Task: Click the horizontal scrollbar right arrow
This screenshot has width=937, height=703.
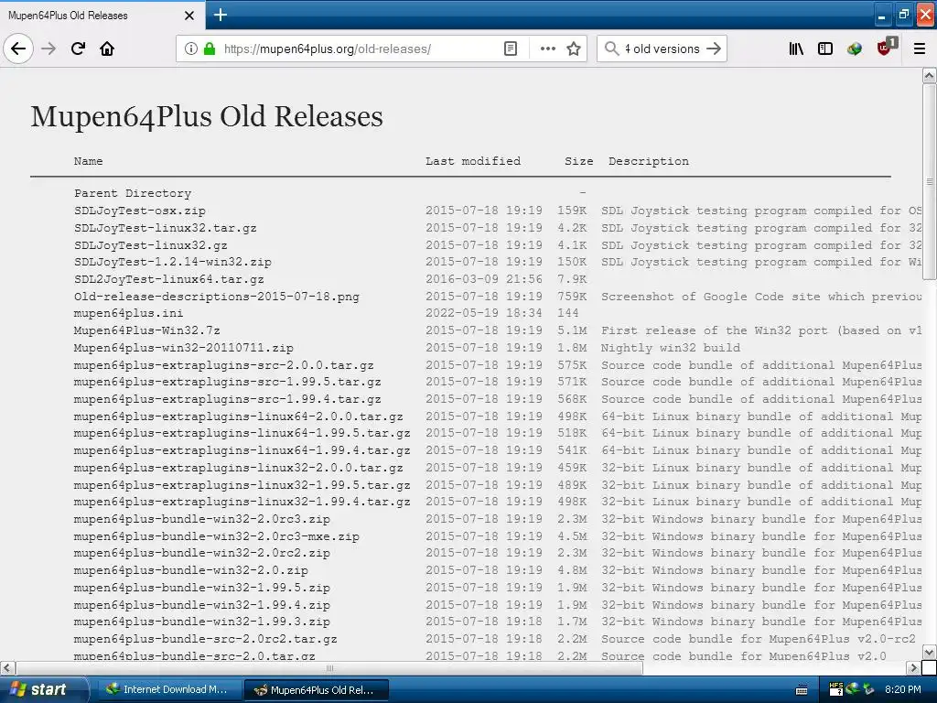Action: tap(913, 667)
